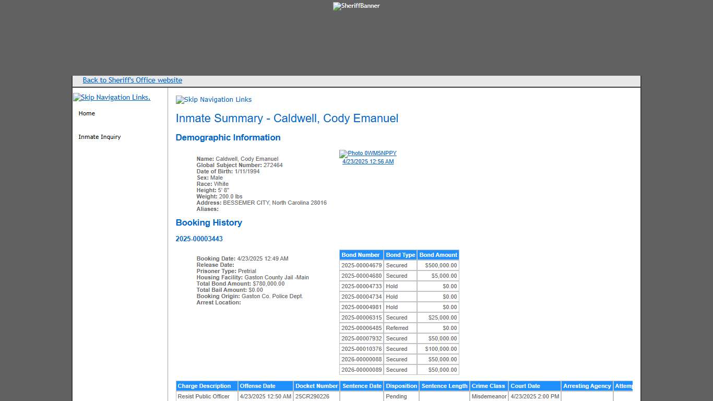Click the 4/23/2025 12:56 AM photo link
The image size is (713, 401).
pos(368,162)
